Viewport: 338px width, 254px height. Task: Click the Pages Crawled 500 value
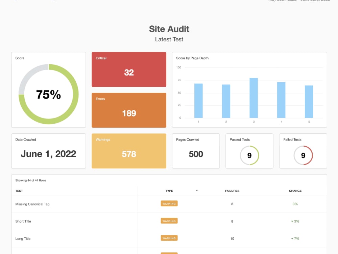click(196, 154)
